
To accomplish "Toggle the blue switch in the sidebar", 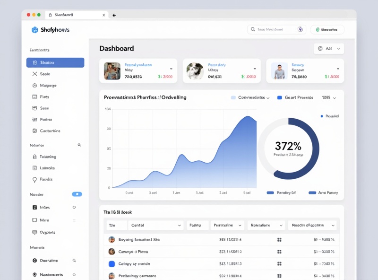I will pyautogui.click(x=77, y=194).
